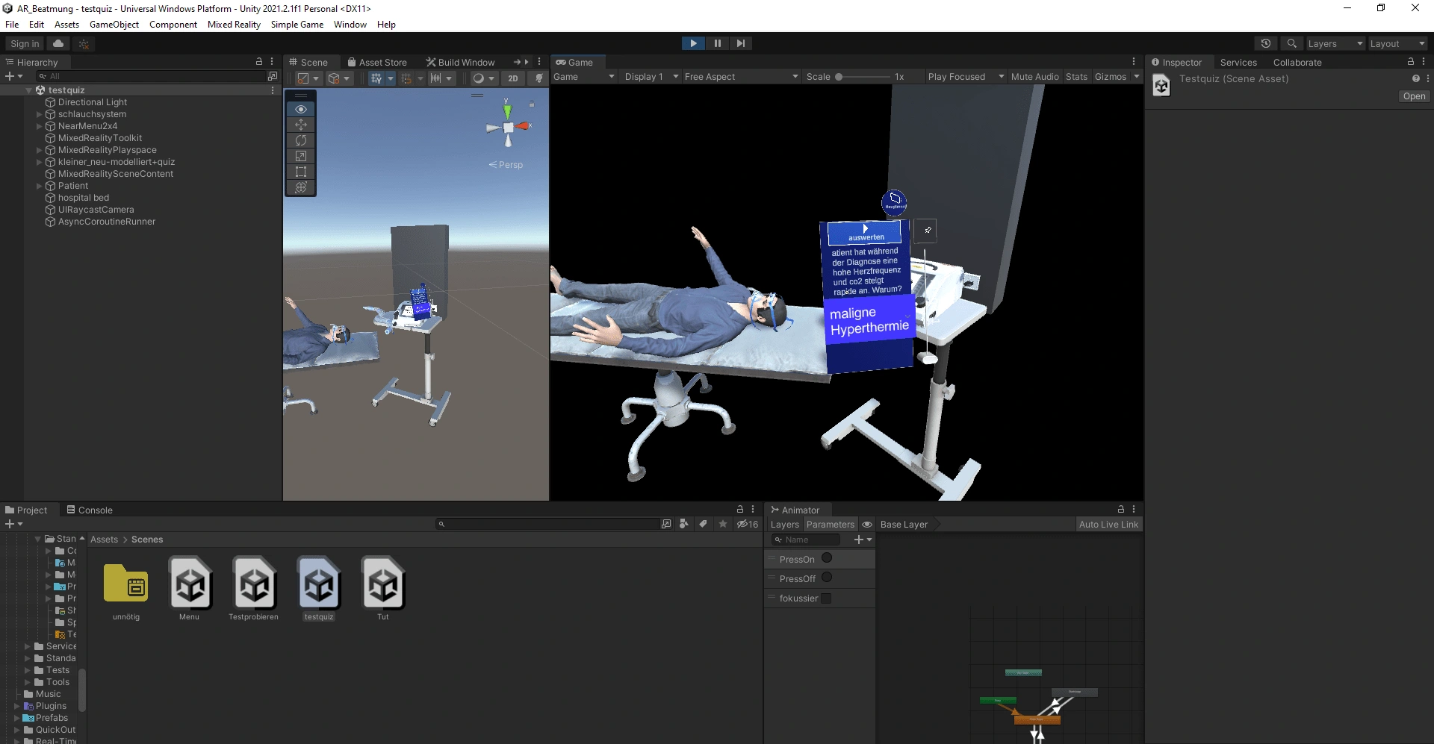Image resolution: width=1434 pixels, height=744 pixels.
Task: Toggle grid snapping button
Action: coord(406,78)
